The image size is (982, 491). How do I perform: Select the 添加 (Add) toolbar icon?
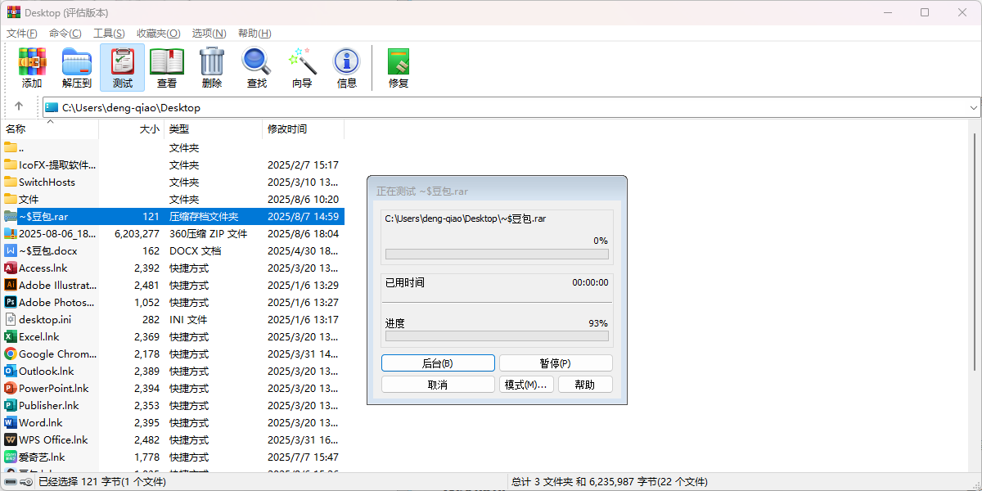[x=32, y=67]
